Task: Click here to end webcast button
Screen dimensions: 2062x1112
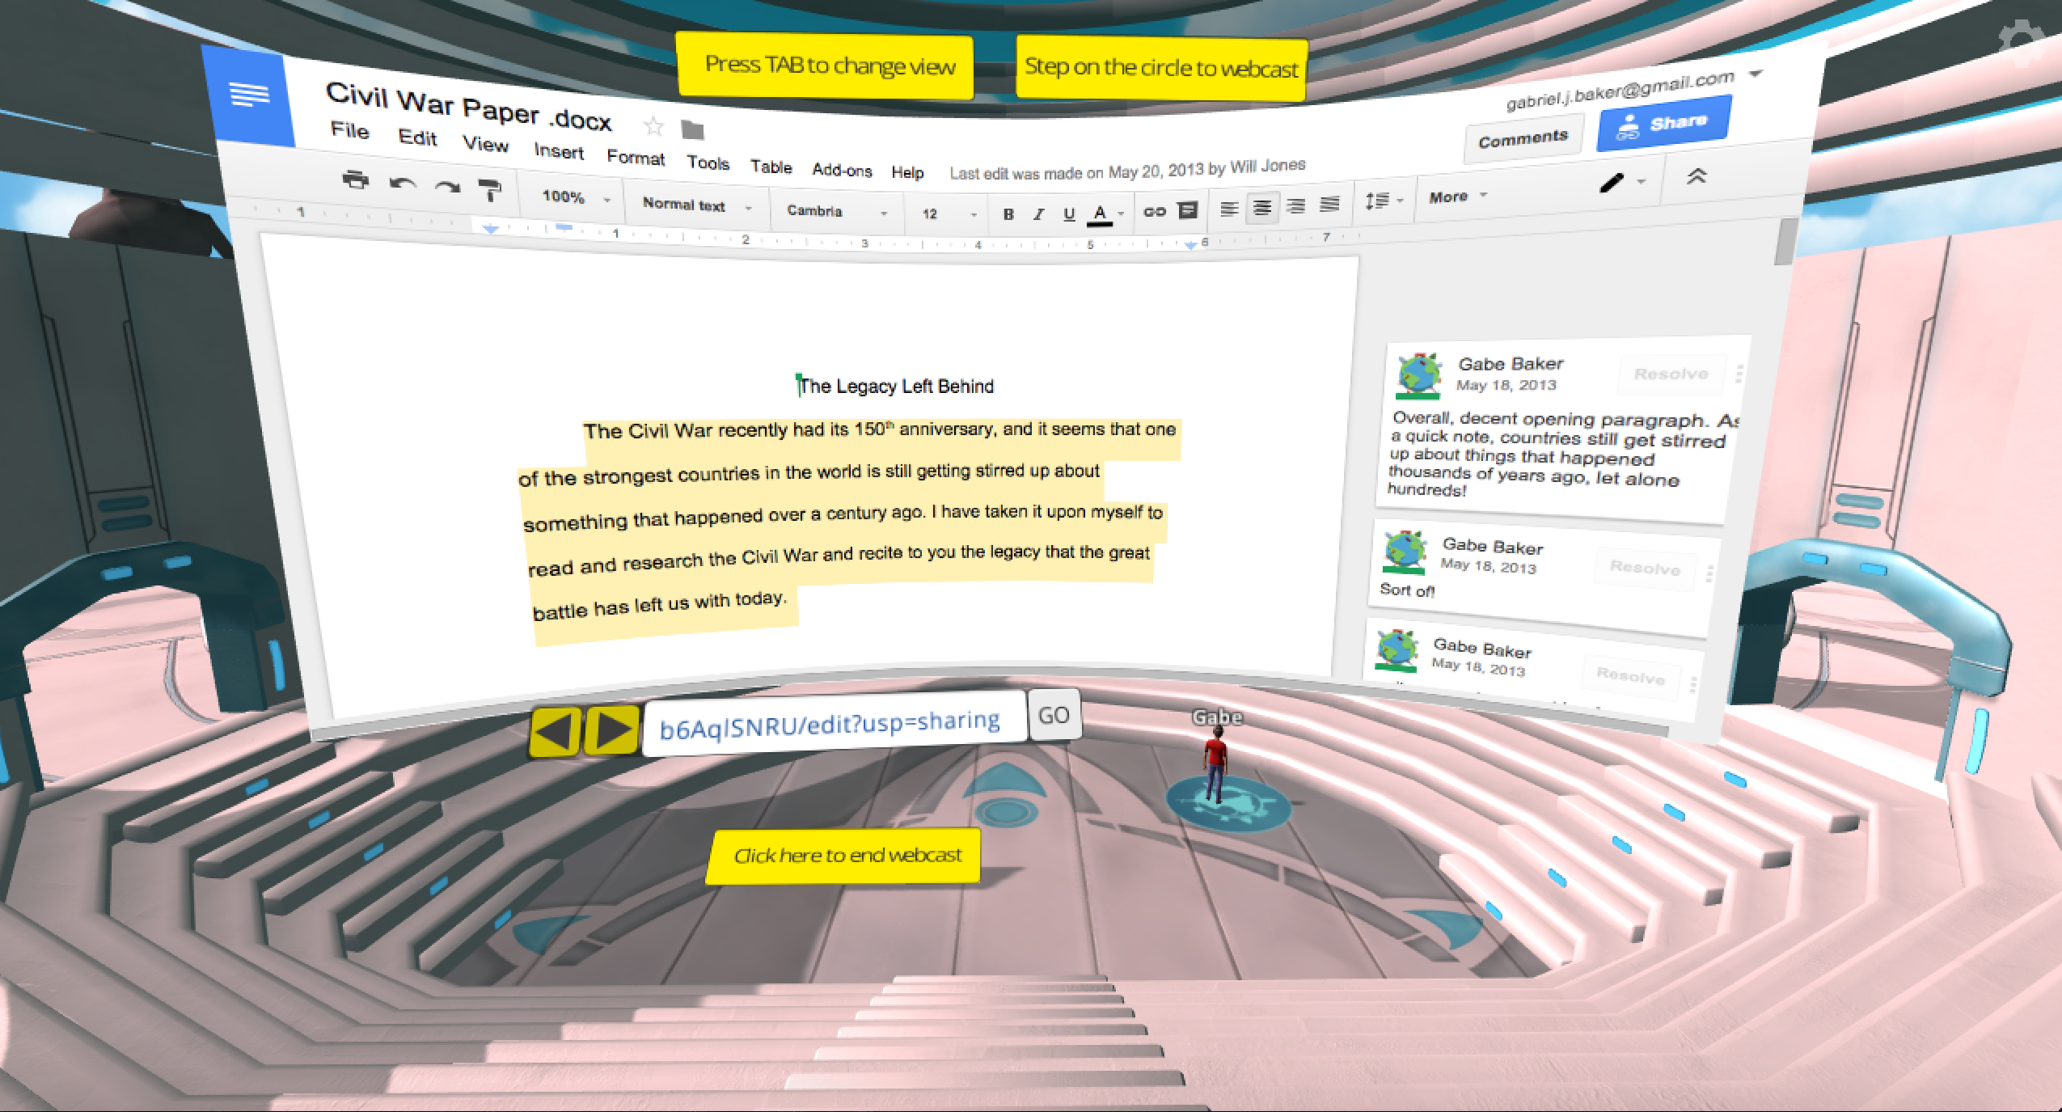Action: pyautogui.click(x=846, y=856)
